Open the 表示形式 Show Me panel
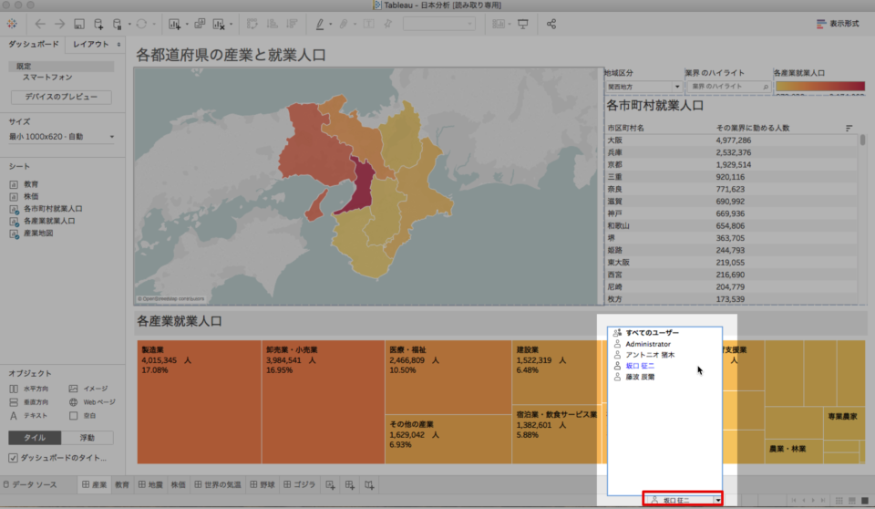Image resolution: width=875 pixels, height=509 pixels. point(838,24)
